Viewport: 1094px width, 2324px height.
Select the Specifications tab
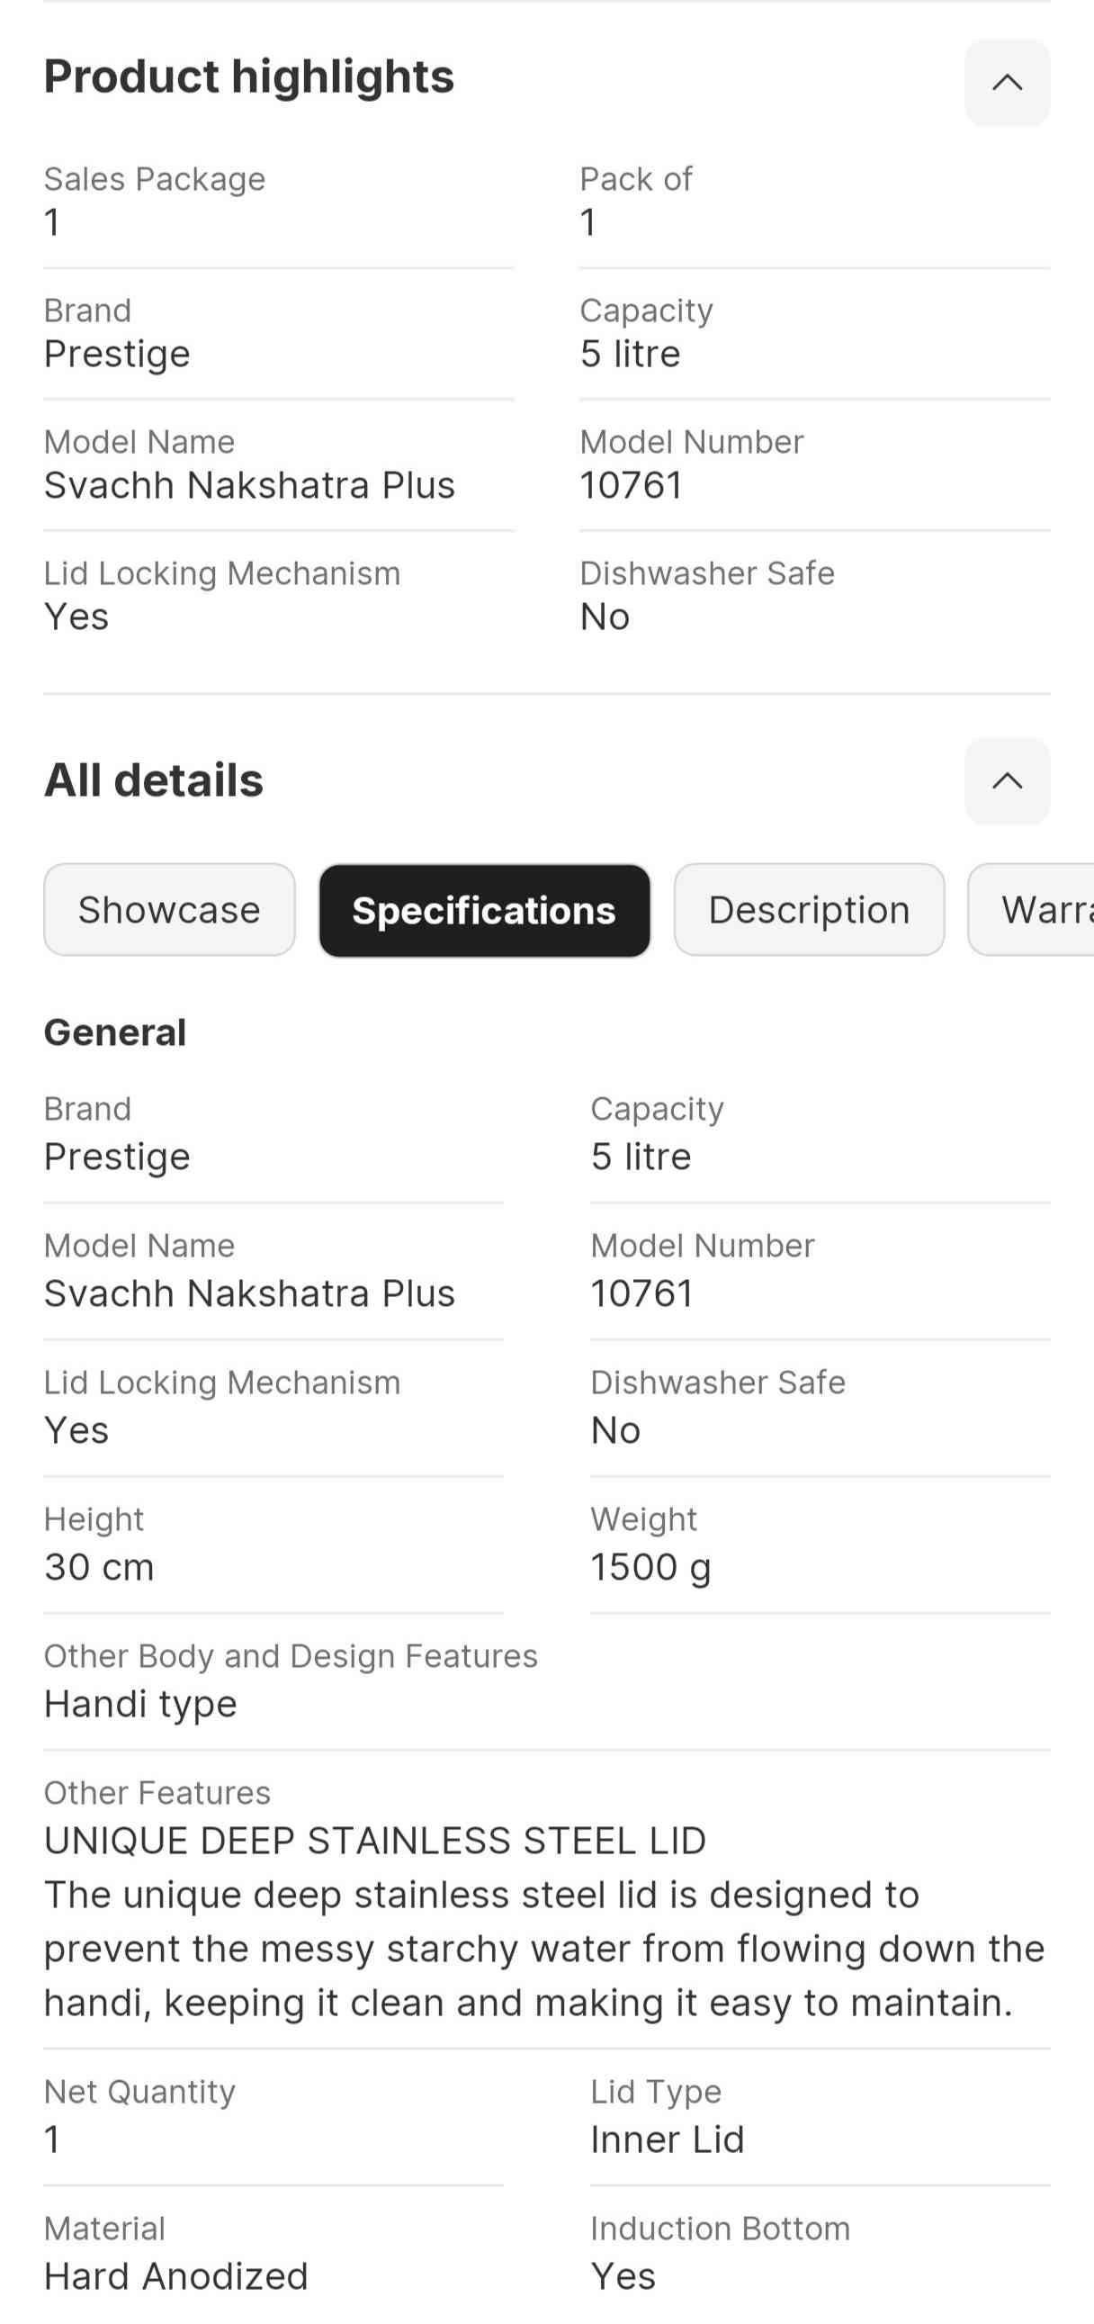484,910
